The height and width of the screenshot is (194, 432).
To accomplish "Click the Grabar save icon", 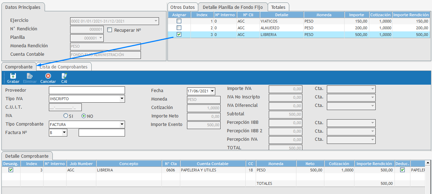I will [x=13, y=76].
